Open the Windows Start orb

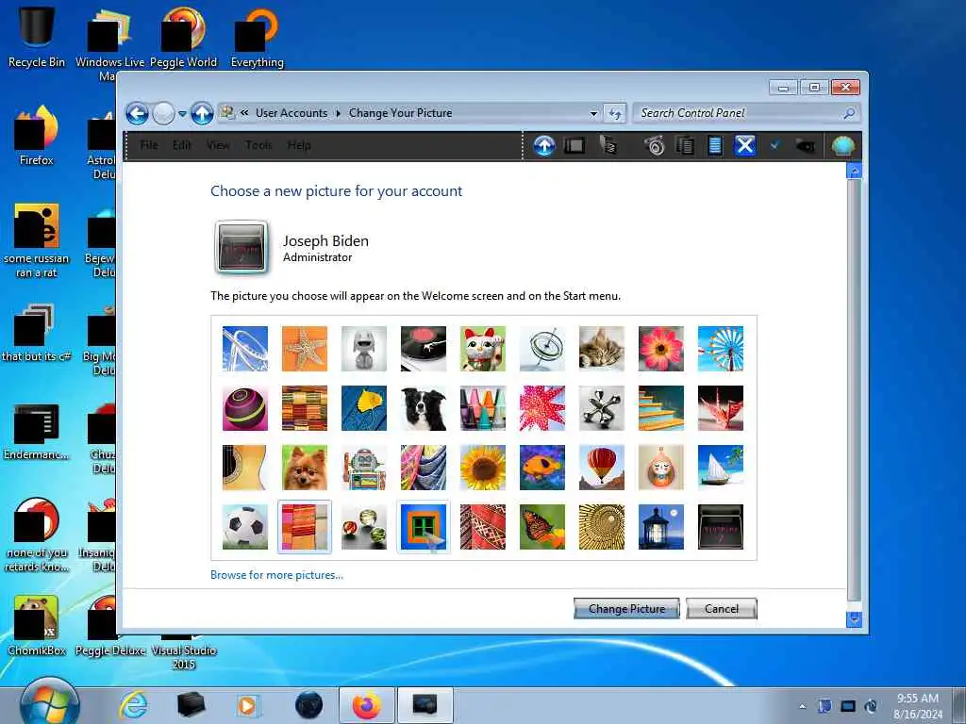point(49,703)
